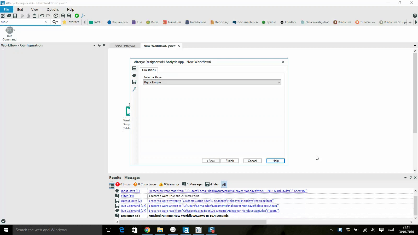Open File Explorer from the taskbar
The width and height of the screenshot is (418, 235).
pos(160,230)
